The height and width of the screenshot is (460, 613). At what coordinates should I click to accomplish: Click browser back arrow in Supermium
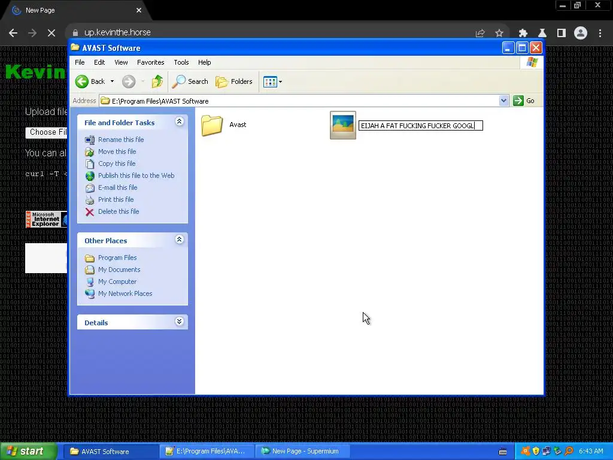pos(13,33)
